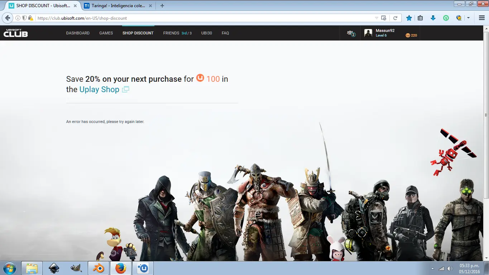Click the padlock warning icon in address bar
This screenshot has width=489, height=275.
pyautogui.click(x=30, y=18)
